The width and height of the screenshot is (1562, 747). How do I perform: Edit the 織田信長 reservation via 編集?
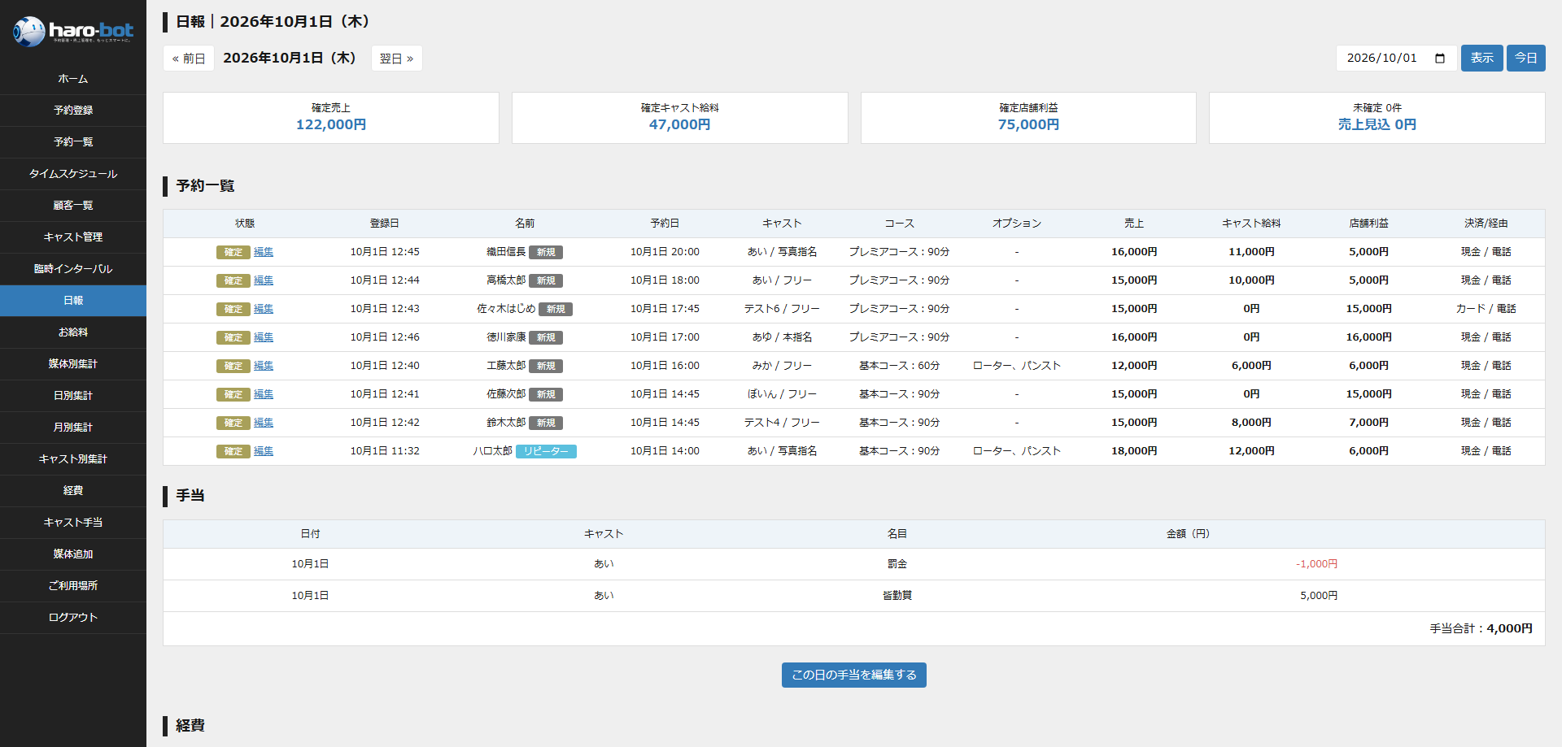point(264,253)
